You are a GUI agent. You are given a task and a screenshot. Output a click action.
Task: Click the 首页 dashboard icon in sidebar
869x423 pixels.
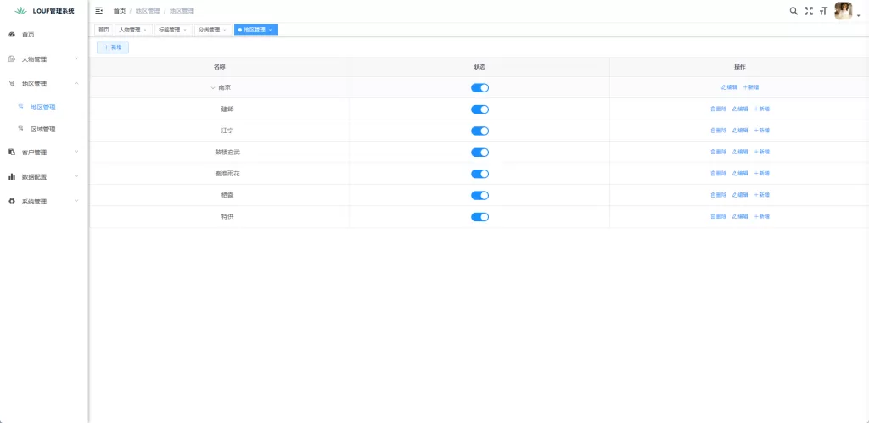click(12, 35)
